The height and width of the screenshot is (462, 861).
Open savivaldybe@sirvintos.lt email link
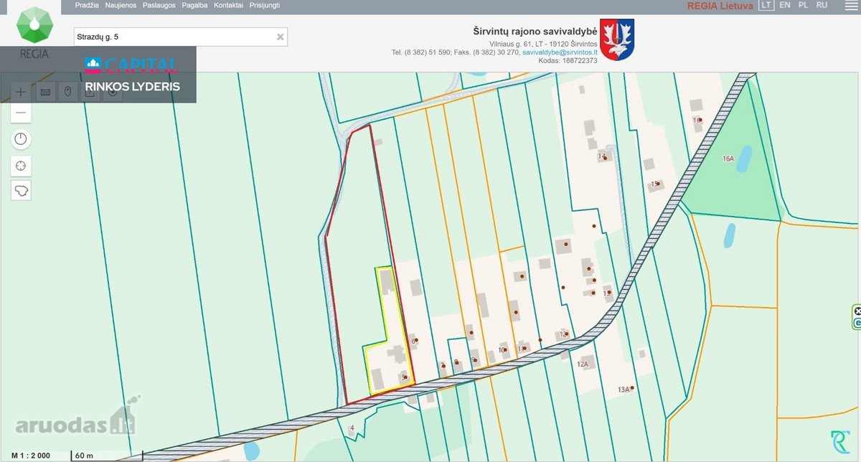(x=560, y=52)
